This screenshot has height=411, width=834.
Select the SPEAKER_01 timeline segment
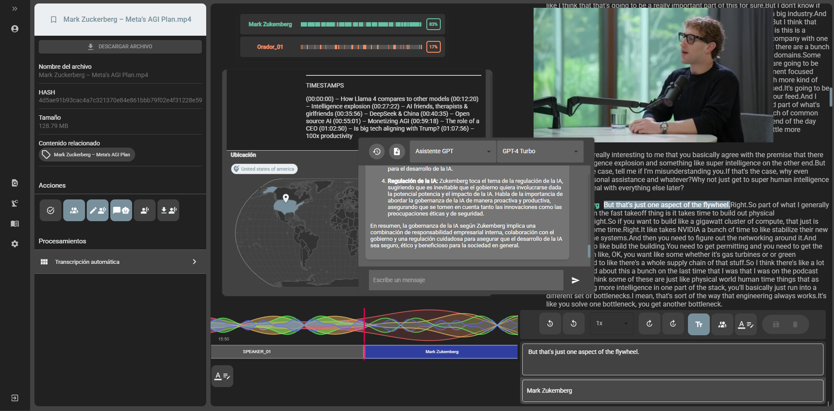click(x=287, y=352)
